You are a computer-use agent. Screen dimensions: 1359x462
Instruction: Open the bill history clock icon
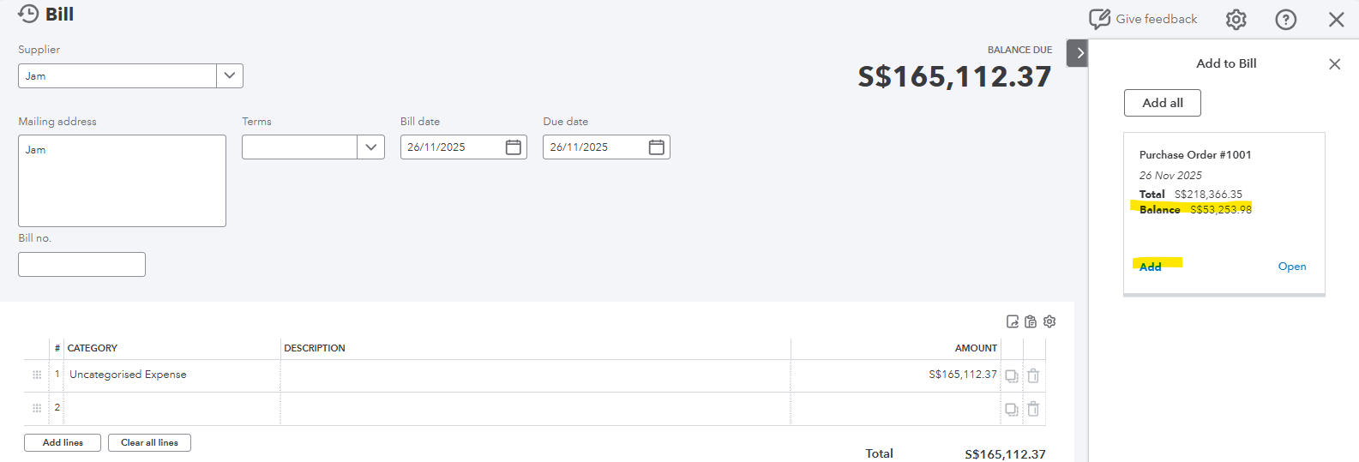pyautogui.click(x=28, y=15)
